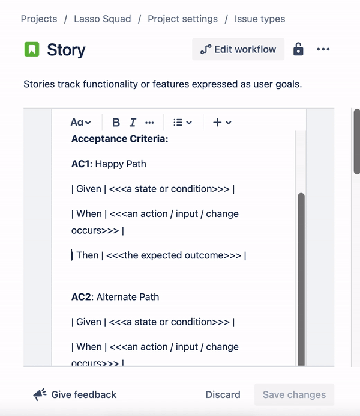360x416 pixels.
Task: Click the plus insert icon
Action: click(217, 123)
